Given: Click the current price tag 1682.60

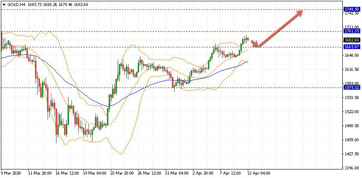Looking at the screenshot, I should coord(351,40).
